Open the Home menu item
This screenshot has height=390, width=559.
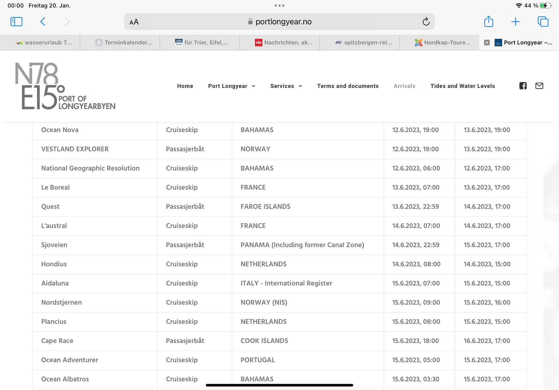tap(185, 86)
